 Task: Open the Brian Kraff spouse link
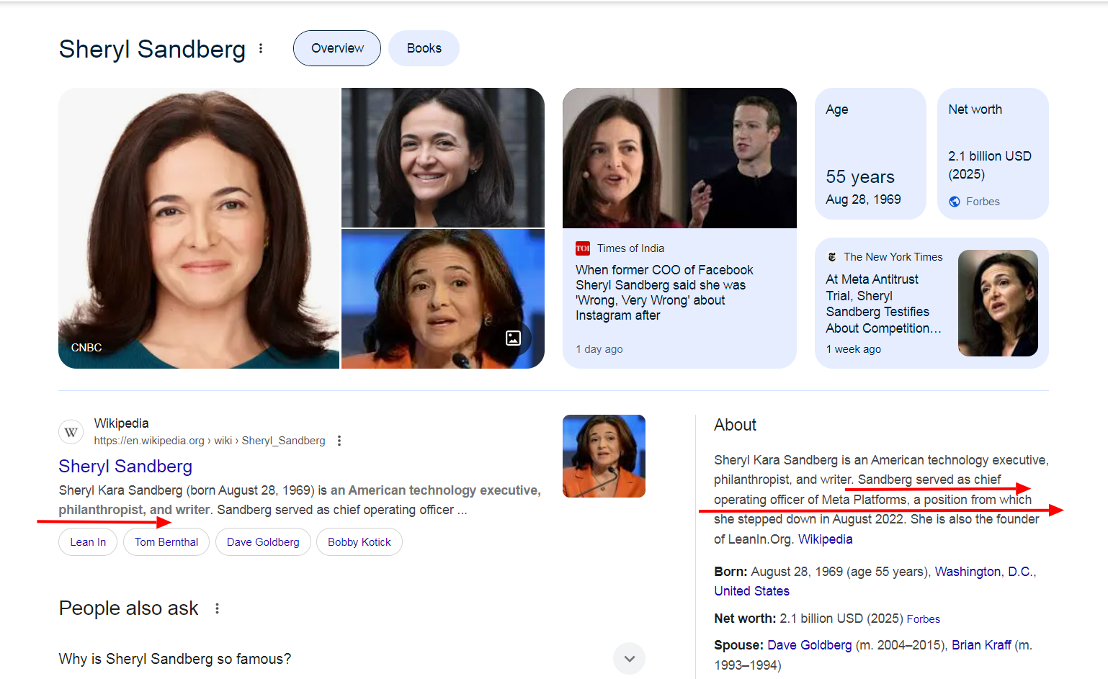tap(981, 645)
